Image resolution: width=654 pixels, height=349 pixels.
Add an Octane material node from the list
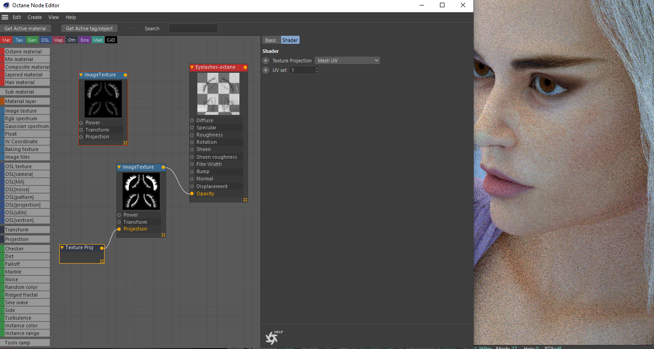tap(25, 52)
